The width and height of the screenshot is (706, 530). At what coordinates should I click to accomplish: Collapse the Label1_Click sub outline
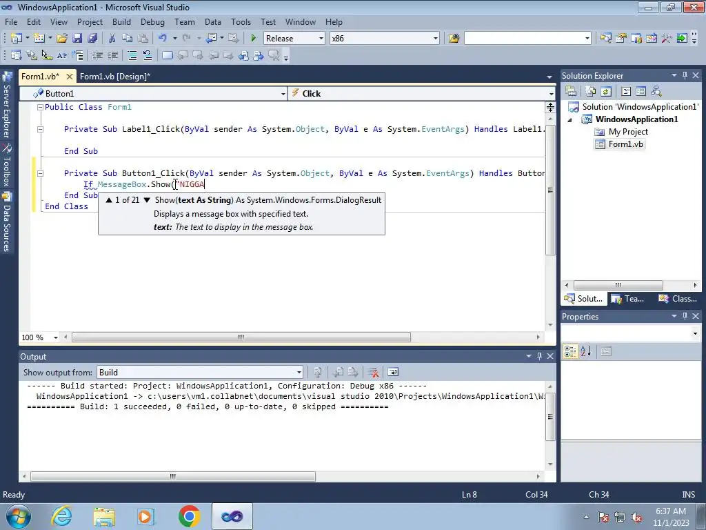point(40,129)
